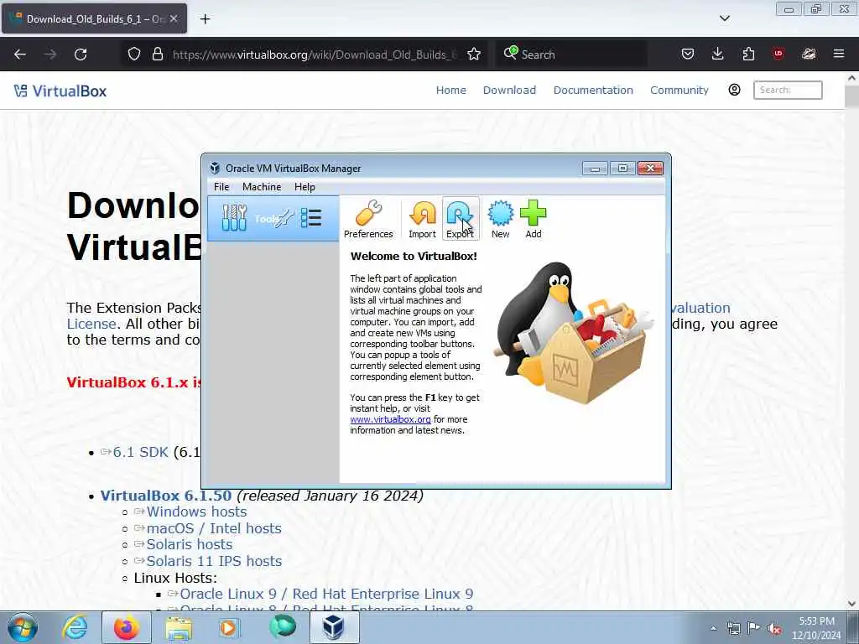Image resolution: width=859 pixels, height=644 pixels.
Task: Open the Windows Start button
Action: [22, 627]
